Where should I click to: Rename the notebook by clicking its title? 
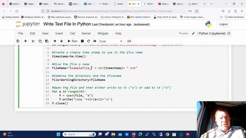[x=67, y=24]
